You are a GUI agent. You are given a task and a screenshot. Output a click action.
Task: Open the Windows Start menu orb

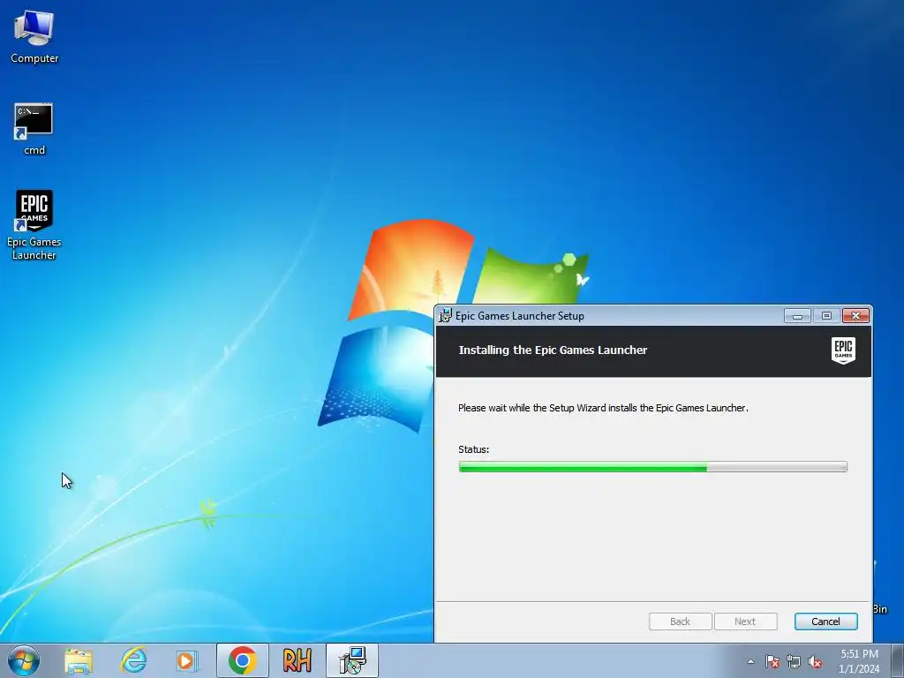(24, 660)
